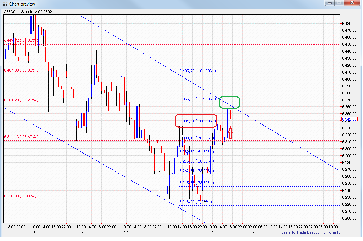Click the red up arrow marker near the candles
Image resolution: width=363 pixels, height=241 pixels.
click(x=231, y=132)
